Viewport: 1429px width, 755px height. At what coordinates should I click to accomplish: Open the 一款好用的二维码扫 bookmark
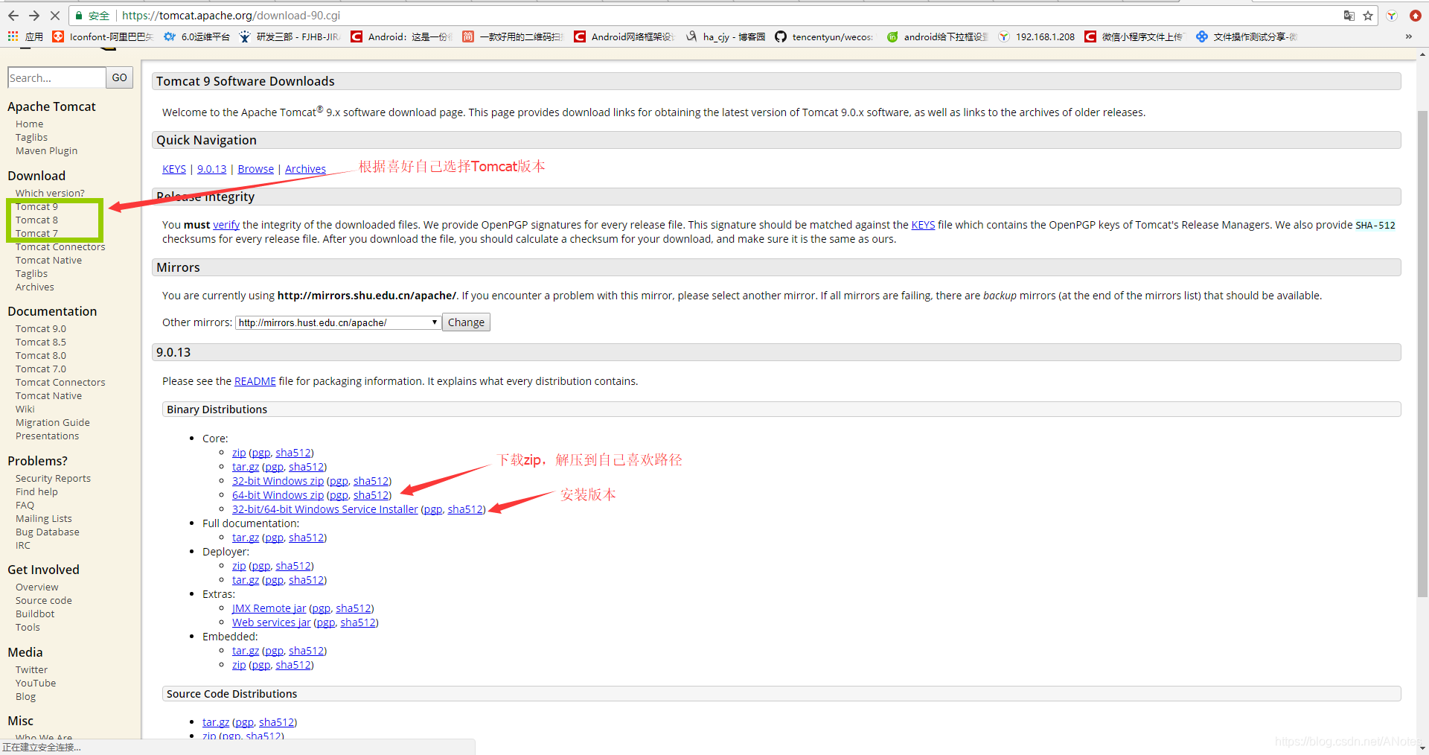tap(513, 36)
